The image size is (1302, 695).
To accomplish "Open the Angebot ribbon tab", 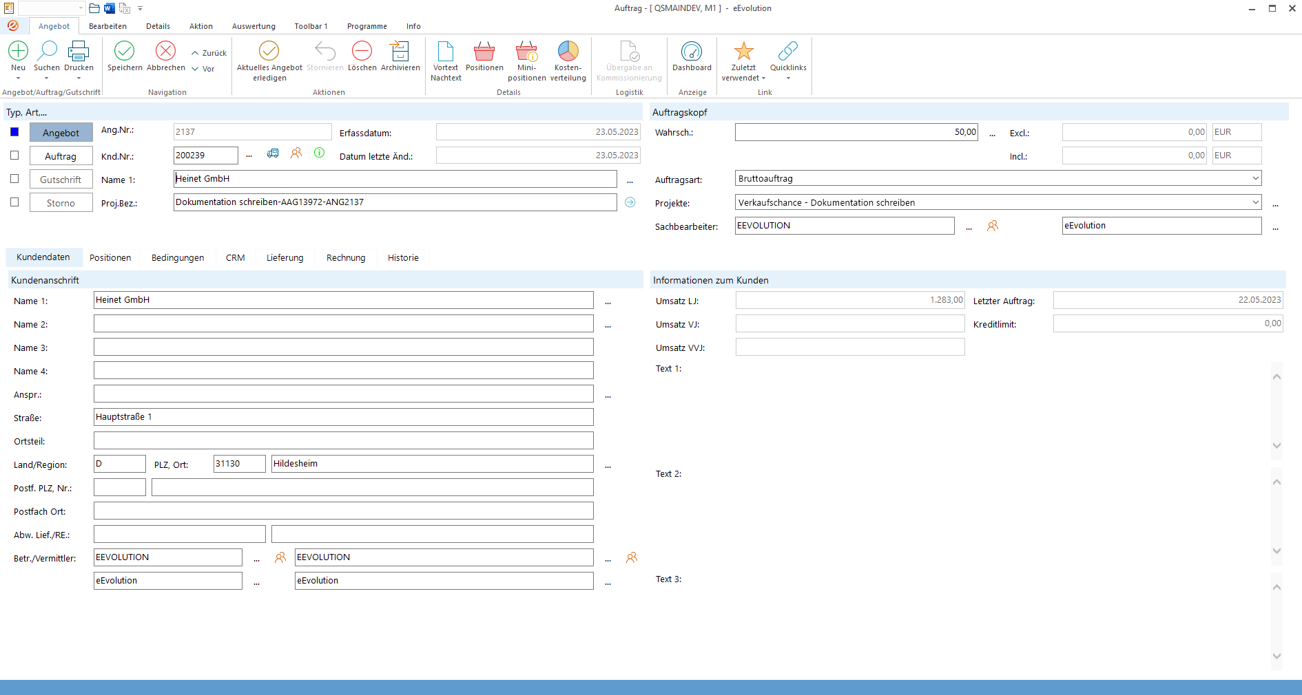I will click(54, 26).
